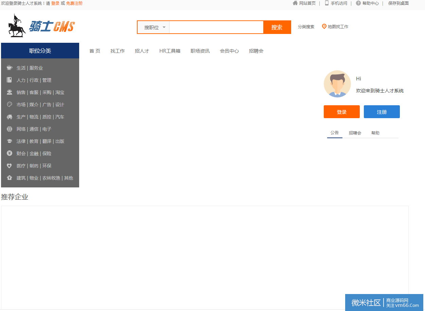Screen dimensions: 425x311
Task: Open 招人才 navigation item
Action: [x=142, y=51]
